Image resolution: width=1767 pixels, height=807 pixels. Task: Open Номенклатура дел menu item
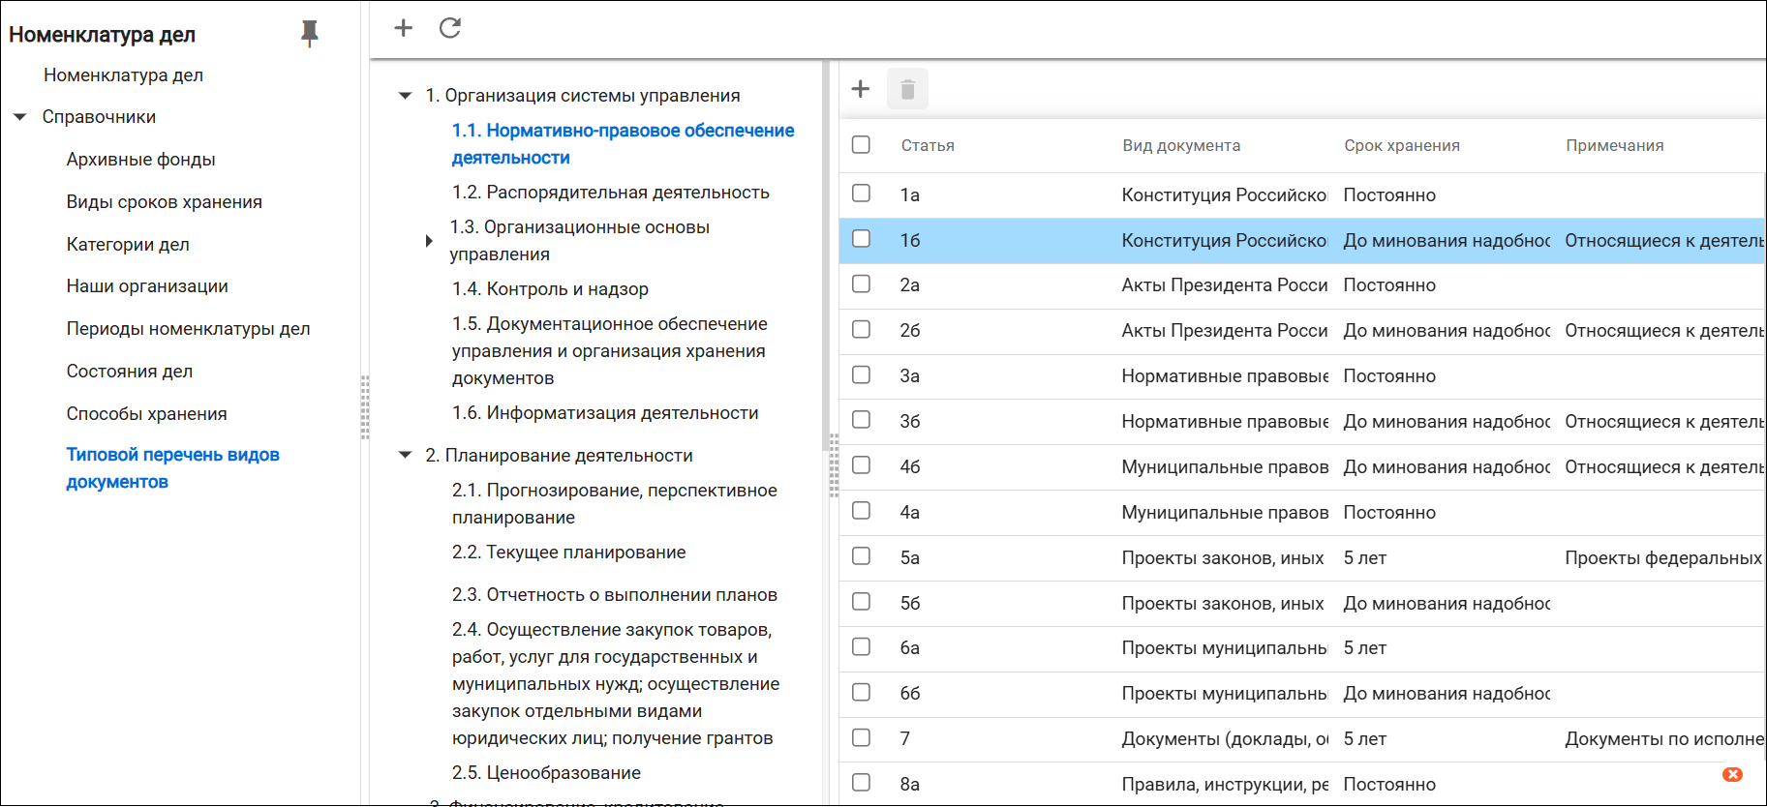point(123,75)
